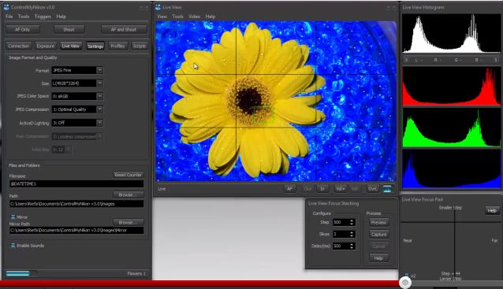Open the Format dropdown showing JPEG Fine
503x289 pixels.
click(x=100, y=70)
